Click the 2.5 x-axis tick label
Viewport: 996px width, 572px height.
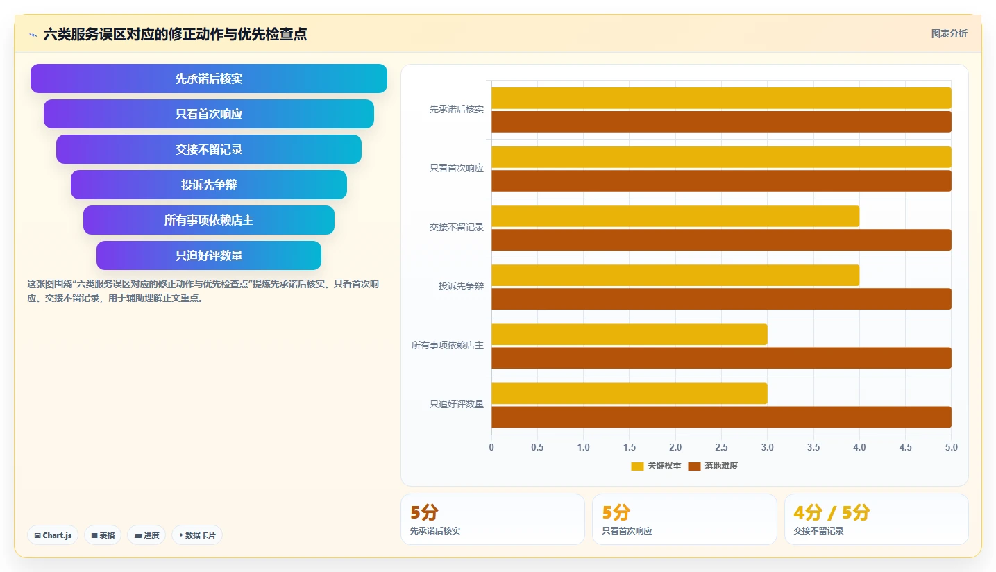[721, 448]
